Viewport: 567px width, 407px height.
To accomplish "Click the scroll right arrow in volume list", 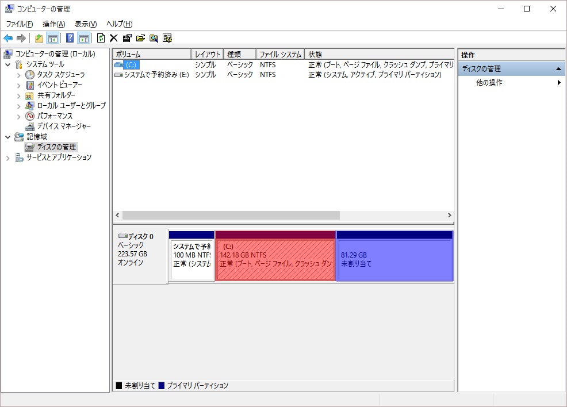I will [x=450, y=216].
